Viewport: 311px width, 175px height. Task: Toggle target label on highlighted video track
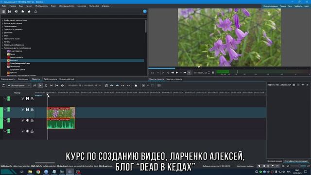tap(9, 109)
